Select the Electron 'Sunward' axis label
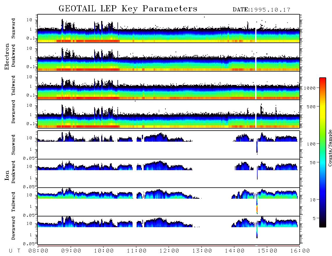The image size is (332, 256). [13, 29]
